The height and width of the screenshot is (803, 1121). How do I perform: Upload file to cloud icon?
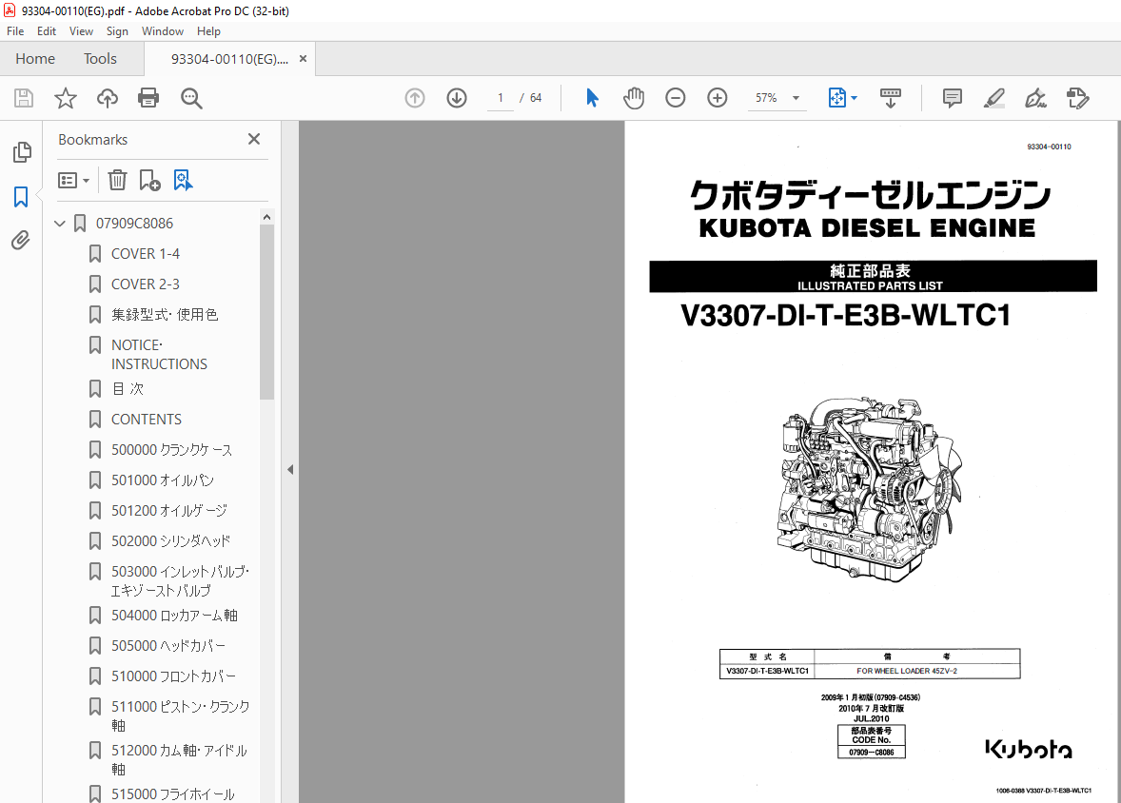tap(108, 98)
